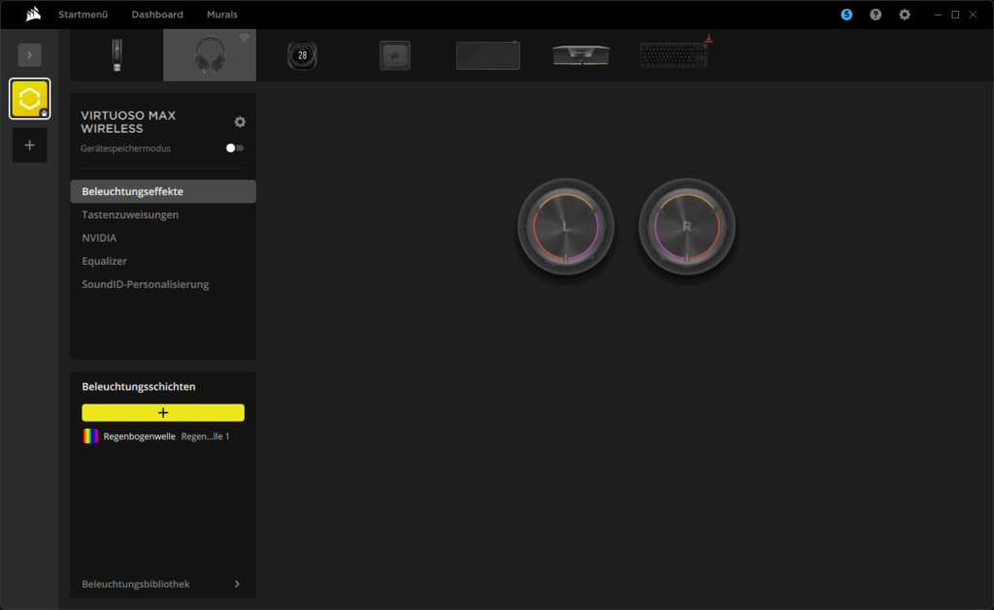
Task: Expand the profile sidebar chevron
Action: (29, 55)
